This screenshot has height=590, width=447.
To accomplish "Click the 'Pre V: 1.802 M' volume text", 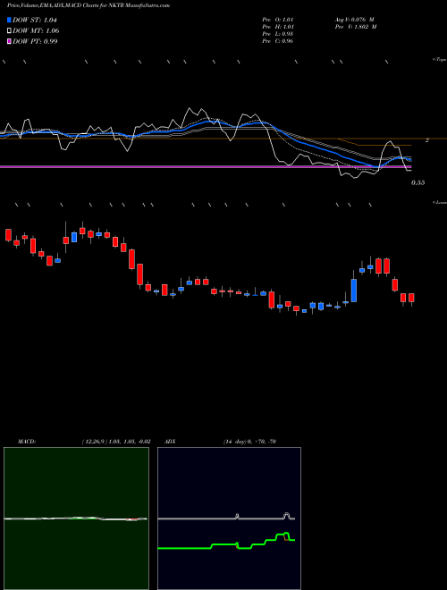I will 355,27.
